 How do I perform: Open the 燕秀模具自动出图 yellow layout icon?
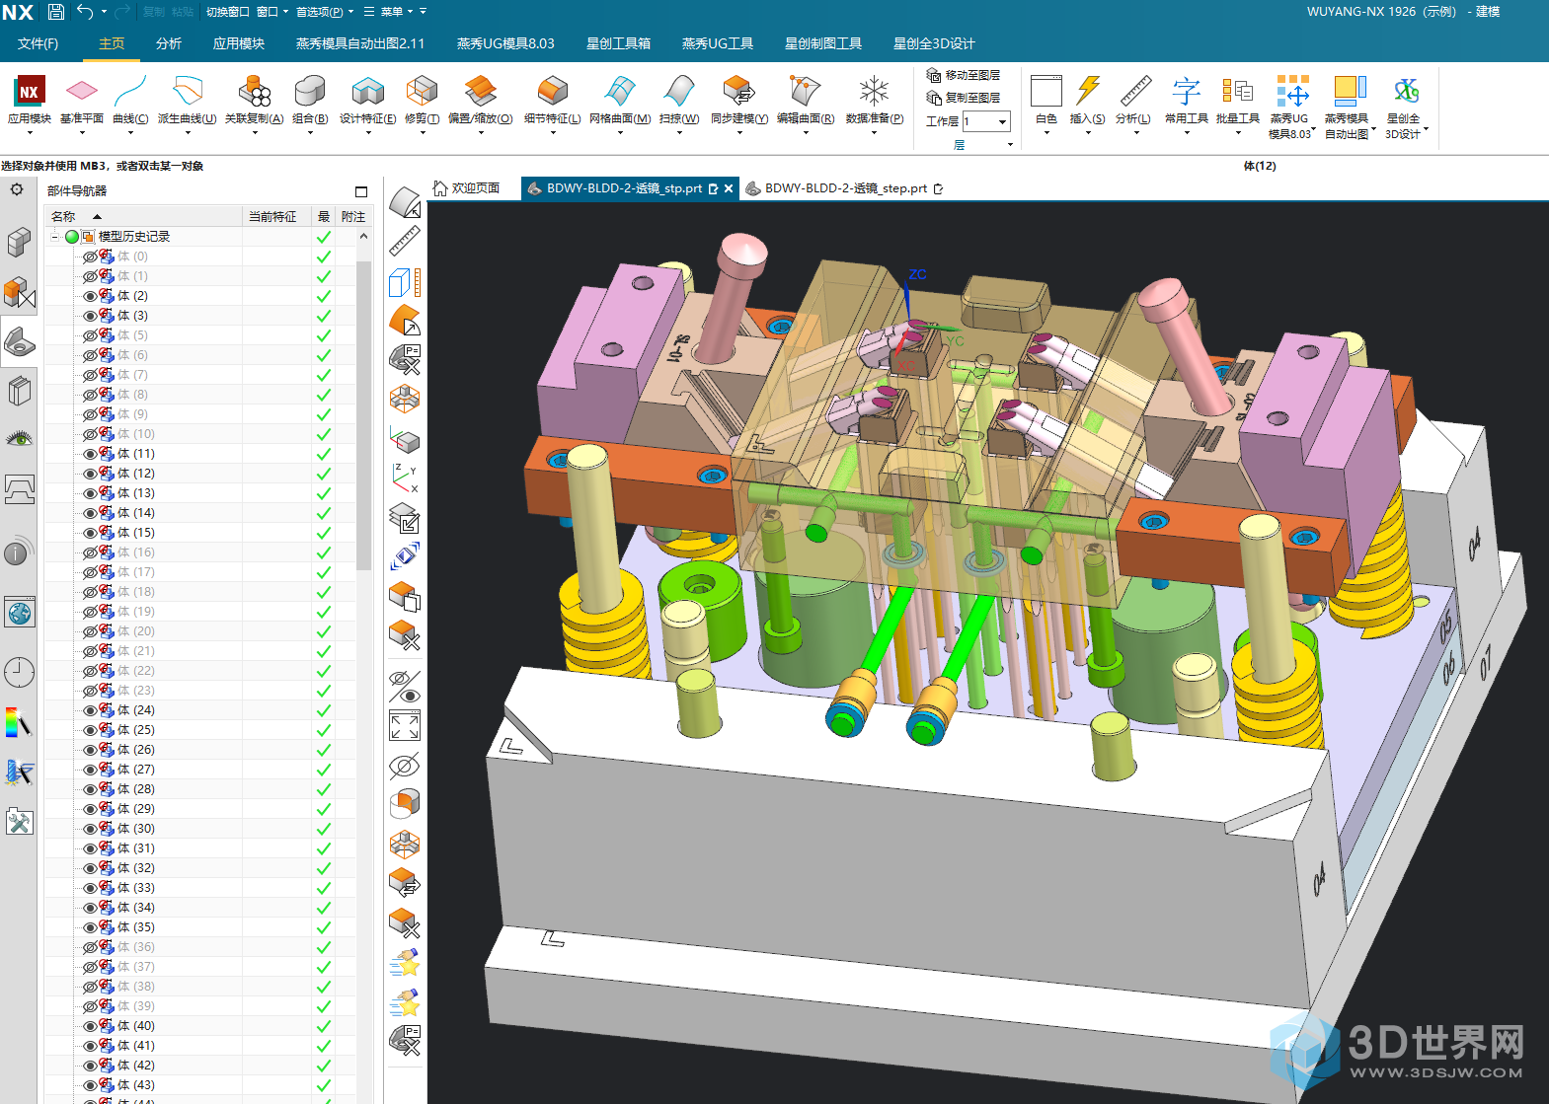tap(1348, 91)
